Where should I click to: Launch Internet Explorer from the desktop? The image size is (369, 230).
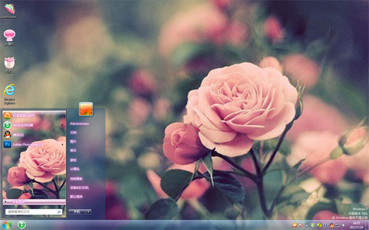(x=9, y=94)
